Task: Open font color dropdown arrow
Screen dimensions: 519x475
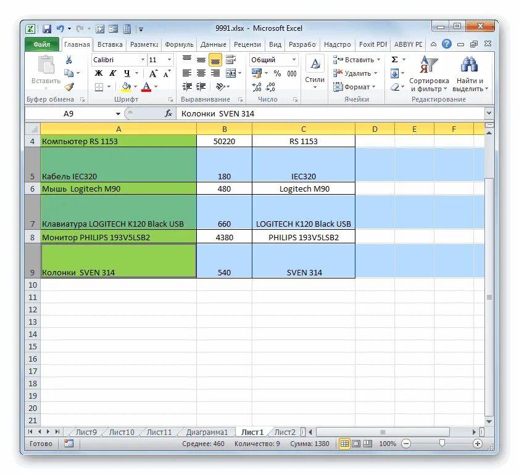Action: pyautogui.click(x=156, y=87)
